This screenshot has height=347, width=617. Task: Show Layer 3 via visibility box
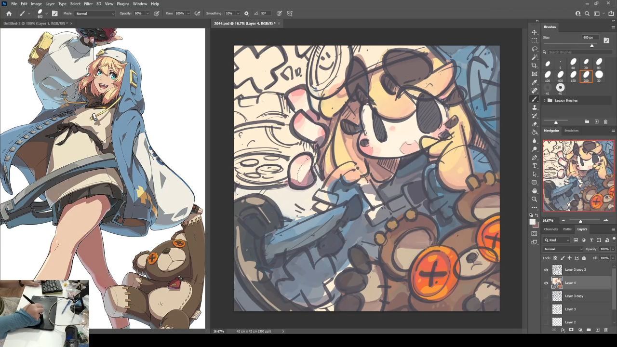(x=546, y=309)
